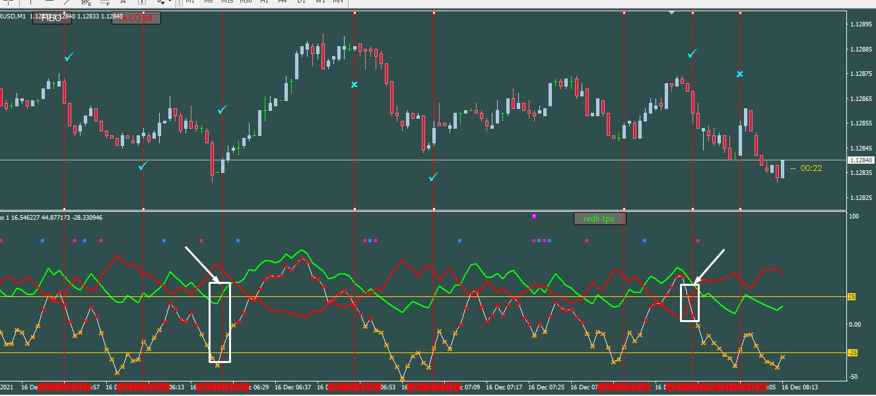Click the redk-tpx indicator button

pyautogui.click(x=599, y=218)
